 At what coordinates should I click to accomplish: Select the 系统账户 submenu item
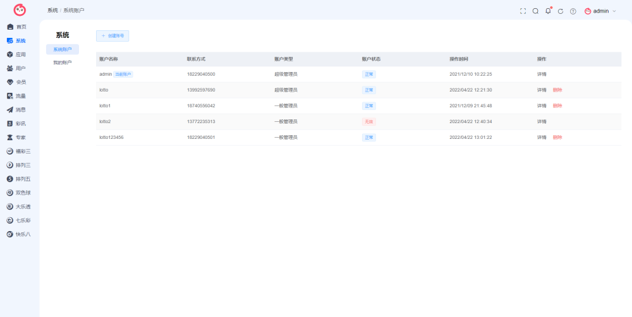click(x=63, y=49)
